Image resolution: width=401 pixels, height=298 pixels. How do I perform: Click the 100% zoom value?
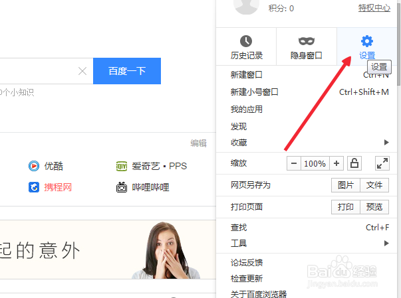pos(315,163)
